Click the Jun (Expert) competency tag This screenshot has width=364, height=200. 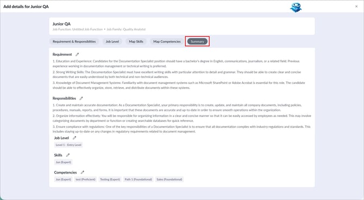pos(64,179)
